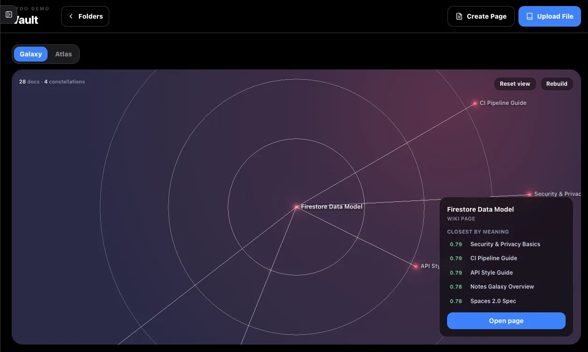
Task: Open API Style Guide in closest list
Action: tap(506, 273)
